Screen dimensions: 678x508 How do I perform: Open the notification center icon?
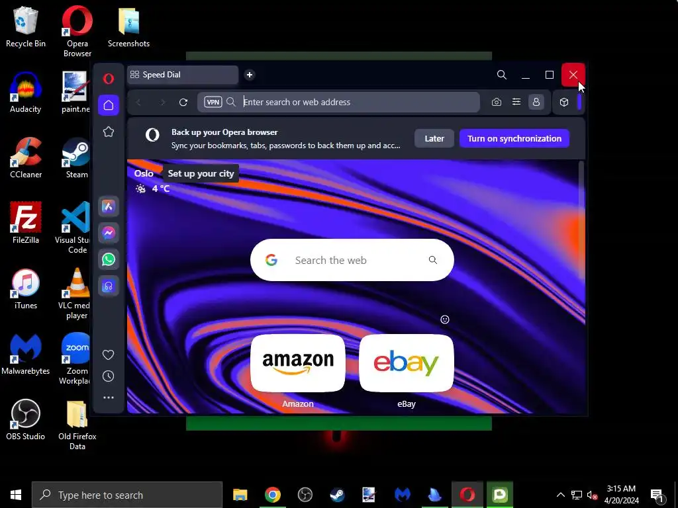657,495
